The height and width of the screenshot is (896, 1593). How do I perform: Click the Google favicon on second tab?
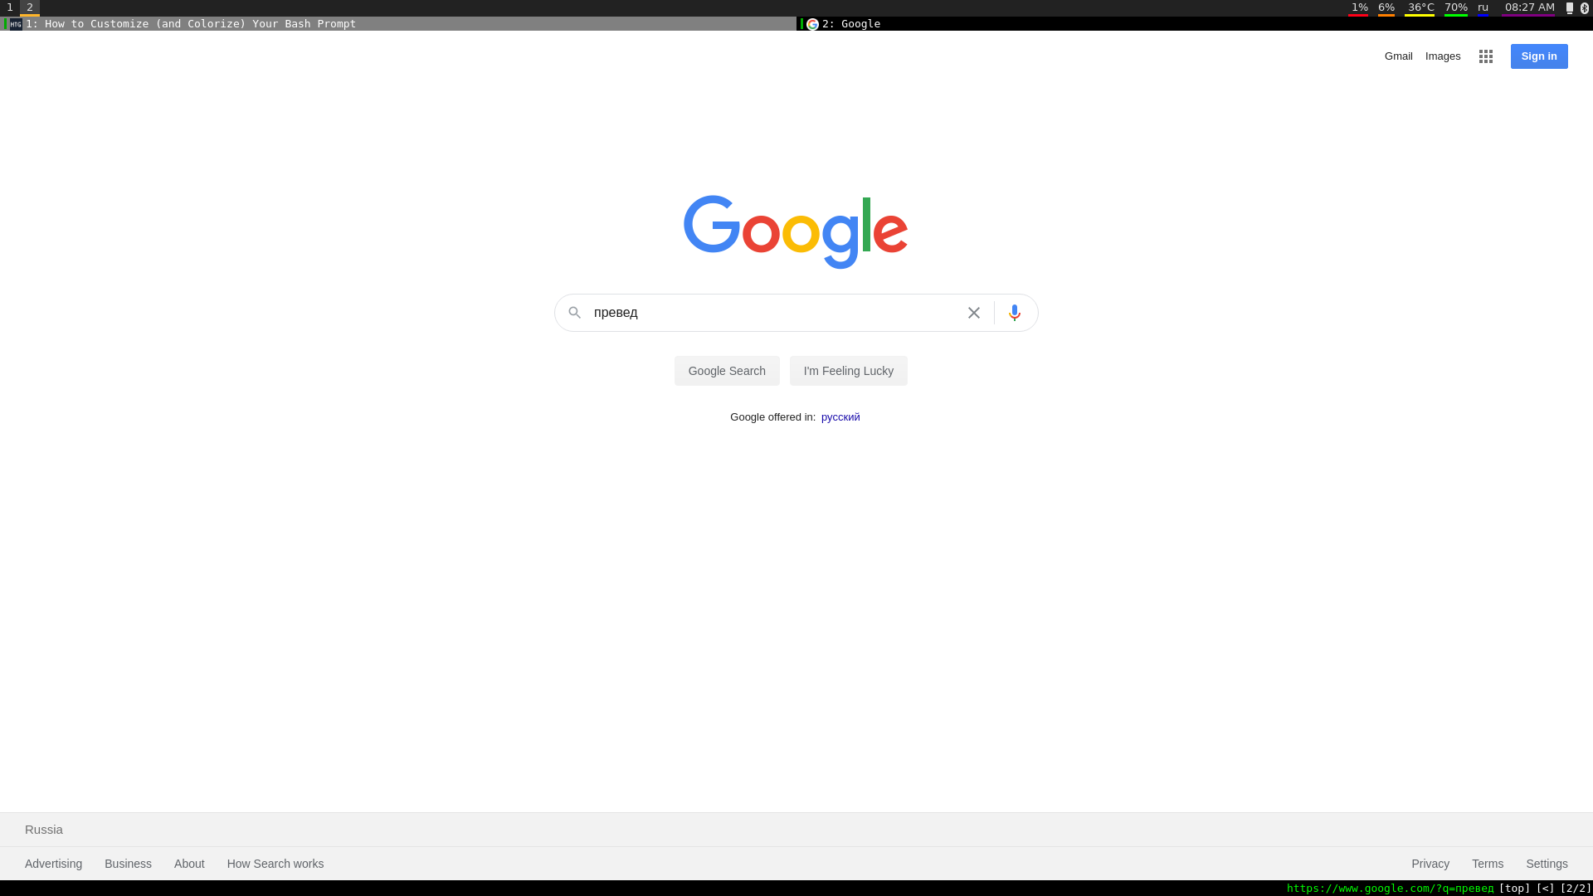tap(812, 24)
